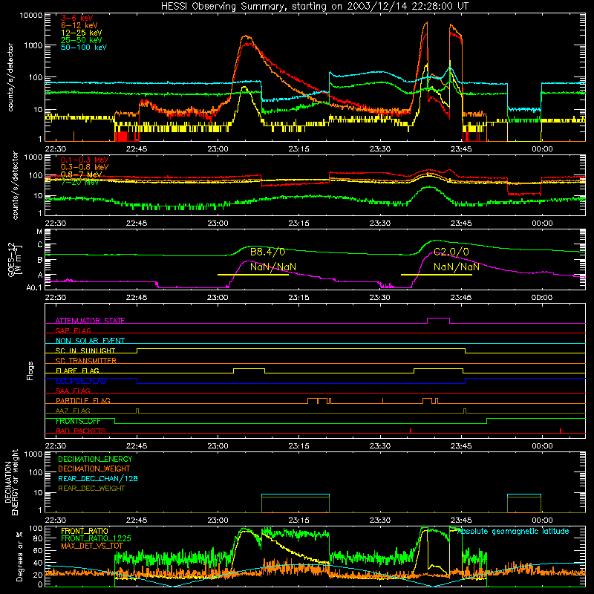The height and width of the screenshot is (594, 594).
Task: Click the HESSI Observing Summary title text
Action: point(314,6)
